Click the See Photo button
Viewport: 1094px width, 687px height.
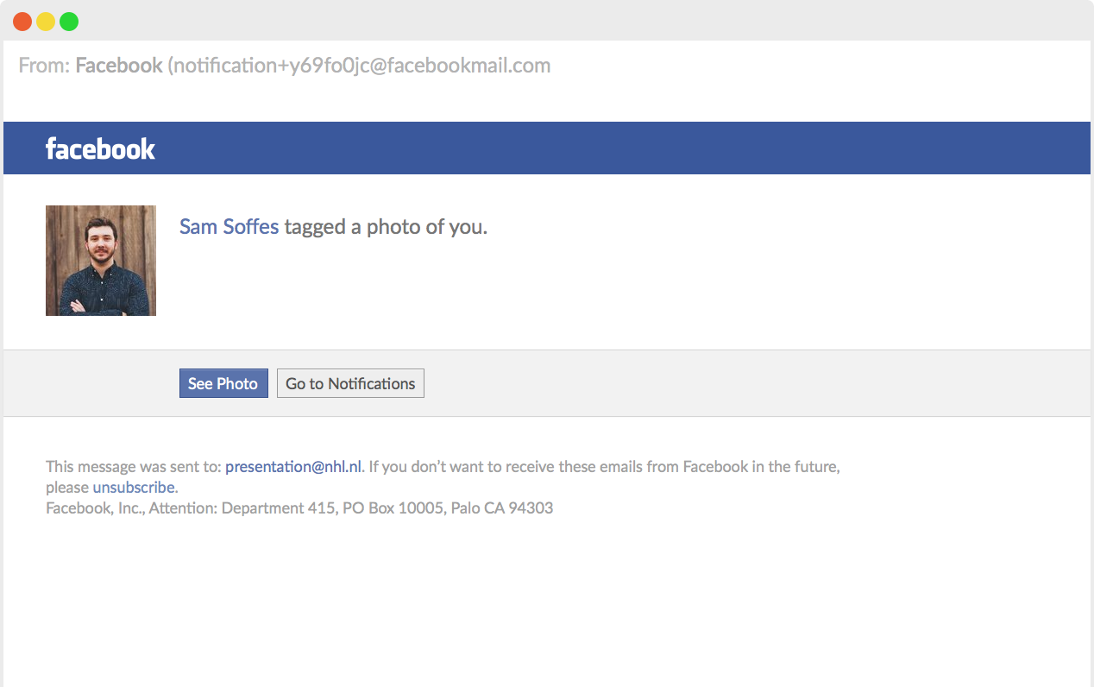point(223,383)
